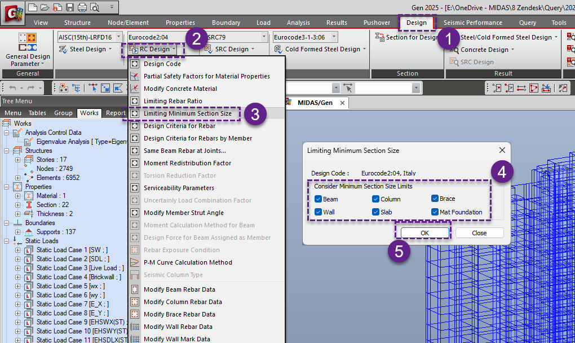
Task: Select Modify Member Strut Angle entry
Action: click(x=207, y=213)
